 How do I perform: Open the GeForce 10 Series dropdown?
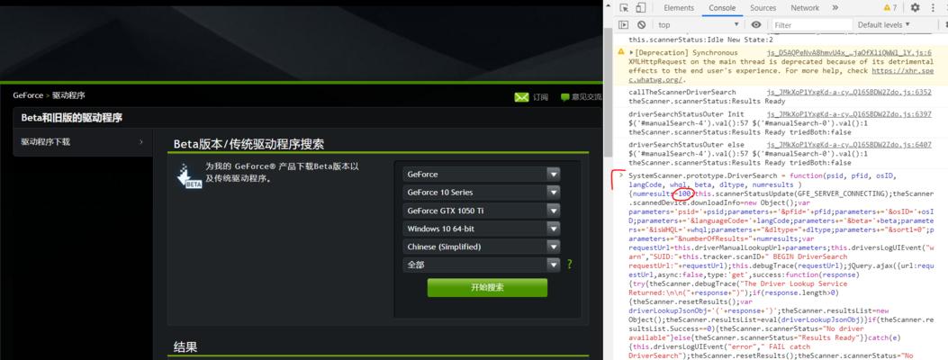pos(482,192)
